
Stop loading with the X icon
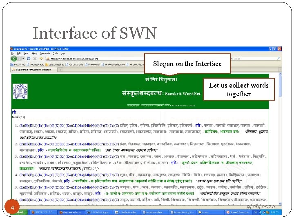(x=35, y=59)
